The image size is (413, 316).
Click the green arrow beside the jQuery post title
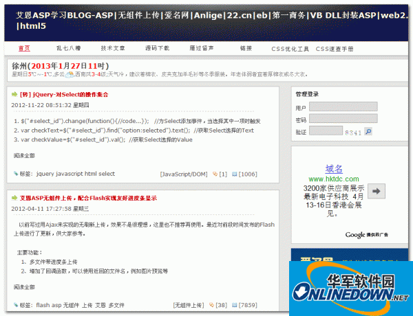14,94
